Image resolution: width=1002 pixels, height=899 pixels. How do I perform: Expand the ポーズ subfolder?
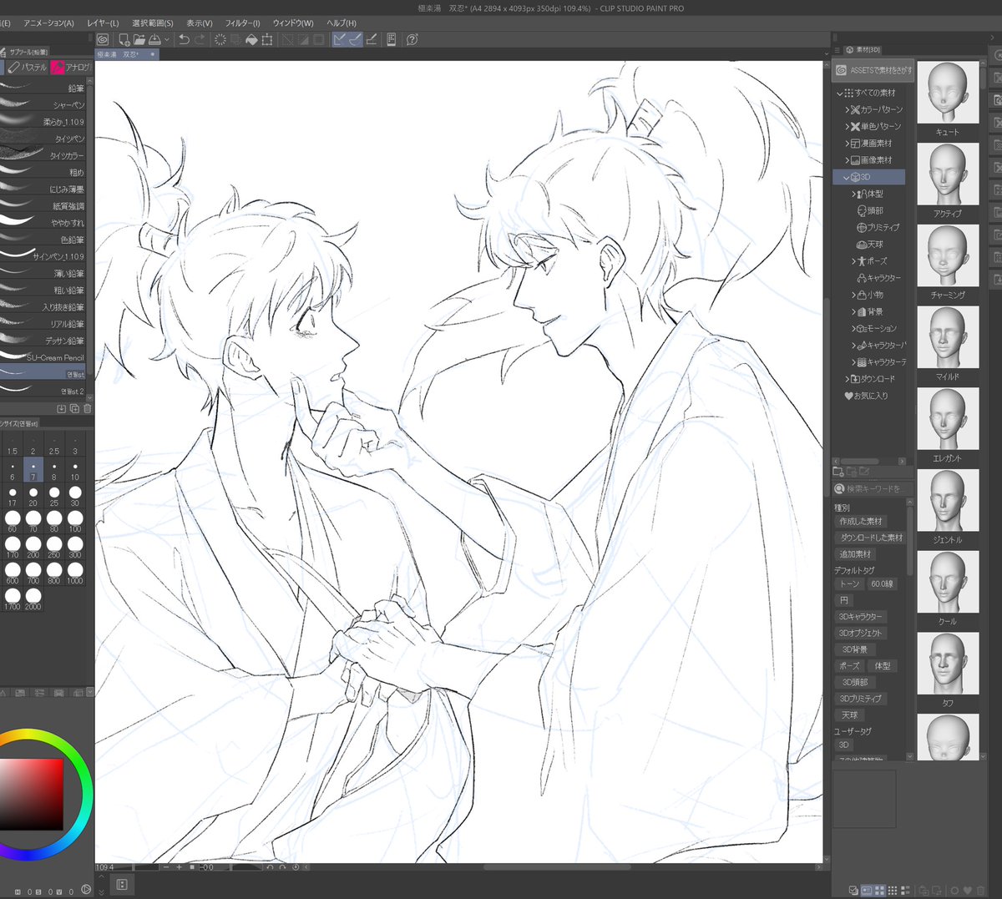click(853, 261)
